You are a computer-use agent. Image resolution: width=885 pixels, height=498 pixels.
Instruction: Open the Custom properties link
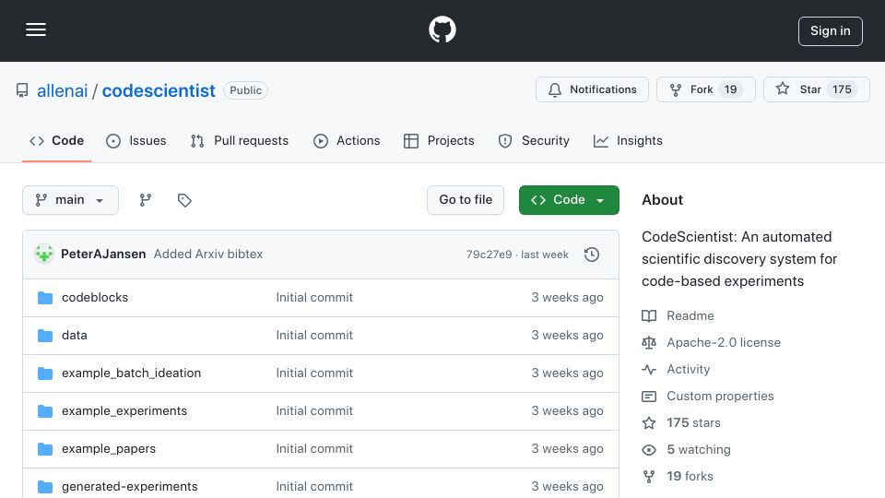[x=720, y=396]
